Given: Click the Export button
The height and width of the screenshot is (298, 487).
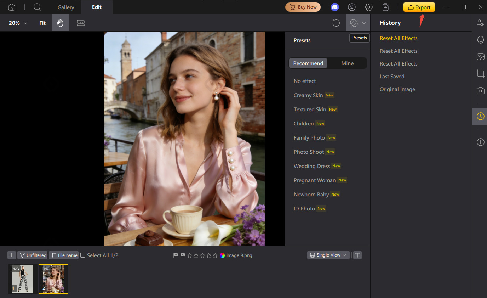Looking at the screenshot, I should [419, 7].
